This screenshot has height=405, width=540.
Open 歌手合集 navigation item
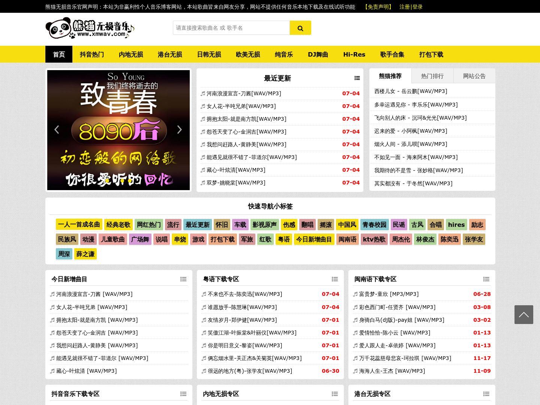pyautogui.click(x=392, y=54)
